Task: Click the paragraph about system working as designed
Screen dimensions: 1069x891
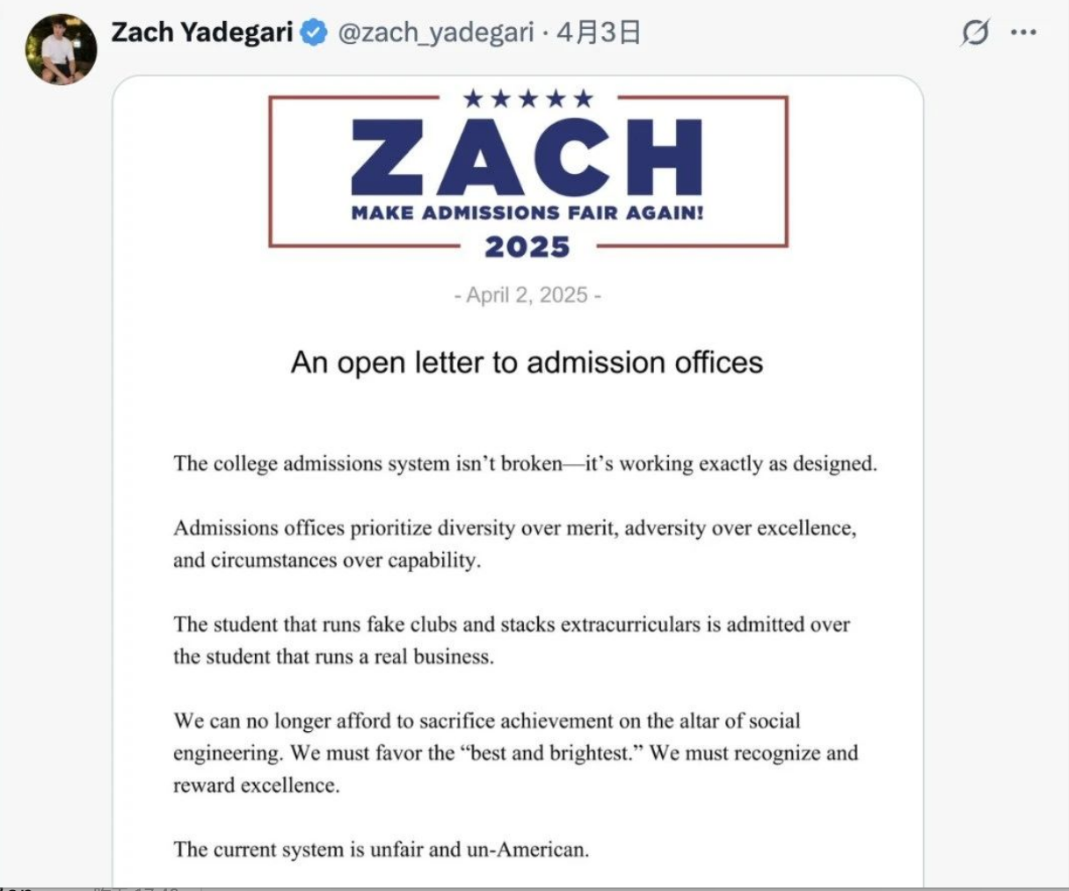Action: coord(525,463)
